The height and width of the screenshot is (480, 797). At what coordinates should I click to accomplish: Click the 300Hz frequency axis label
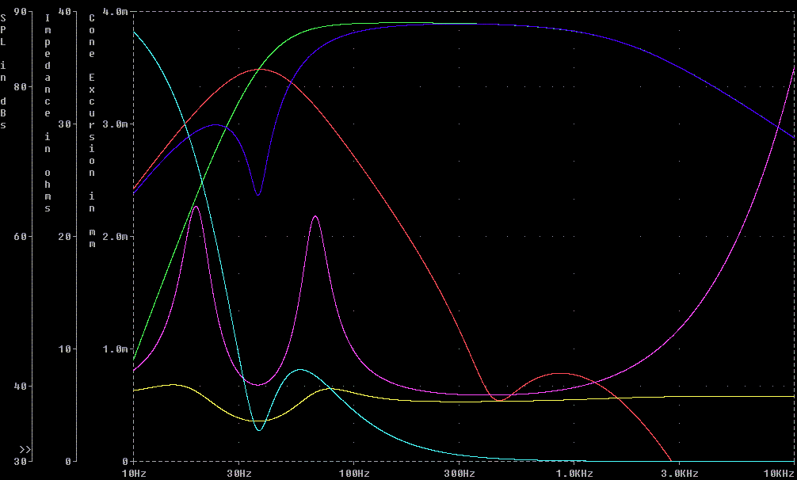click(460, 474)
